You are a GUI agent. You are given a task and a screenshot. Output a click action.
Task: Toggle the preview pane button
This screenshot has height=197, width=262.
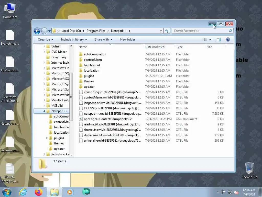click(x=219, y=40)
